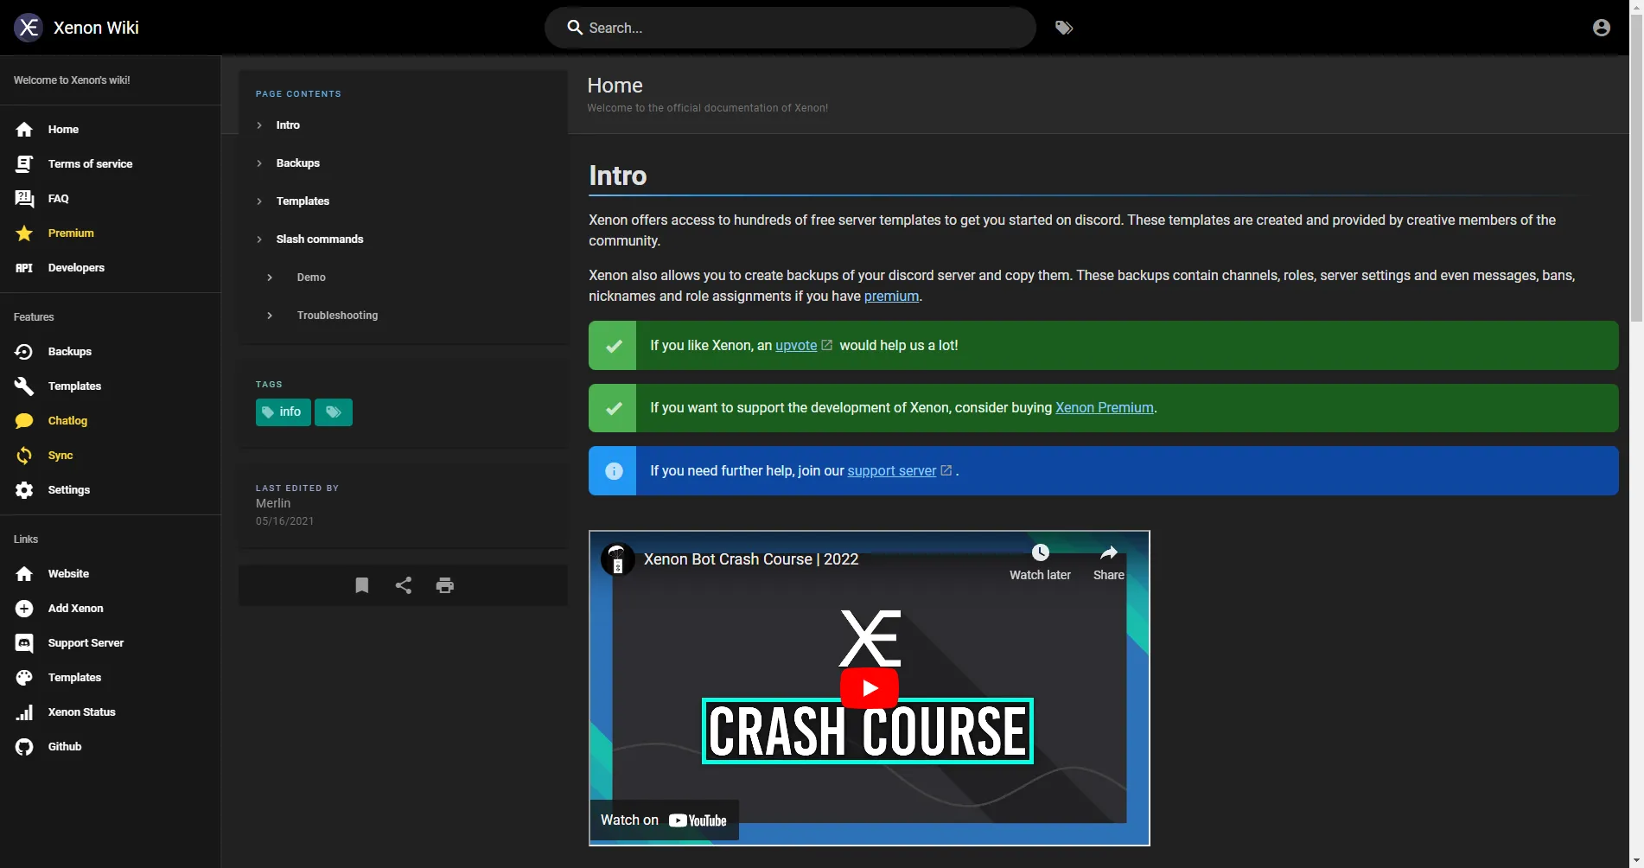The image size is (1644, 868).
Task: Bookmark this page with the bookmark icon
Action: point(362,585)
